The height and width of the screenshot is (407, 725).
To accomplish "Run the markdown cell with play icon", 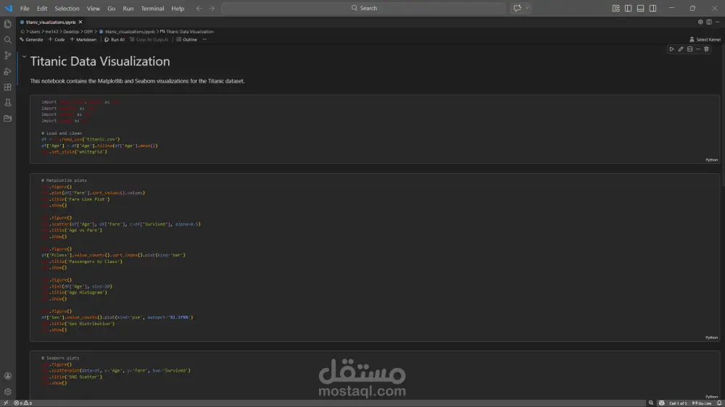I will tap(672, 49).
